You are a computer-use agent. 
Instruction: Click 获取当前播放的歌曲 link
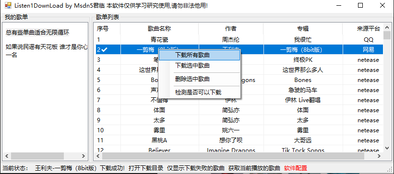click(254, 168)
